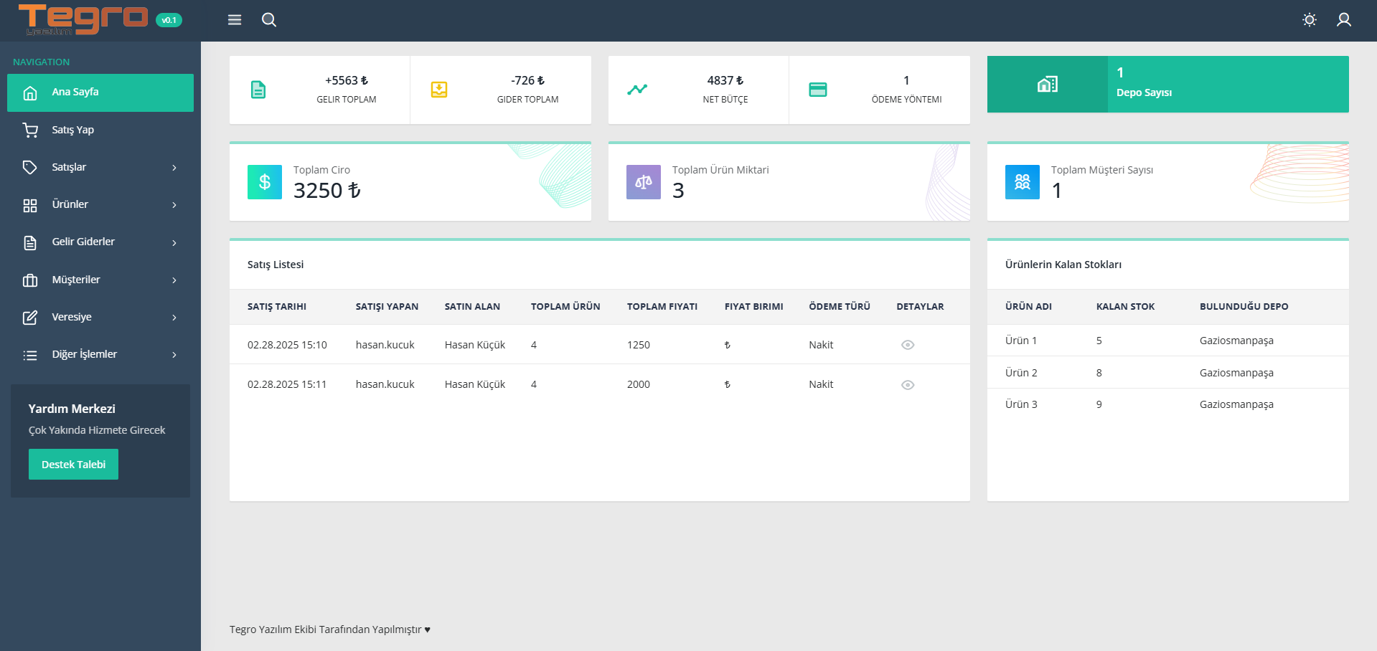Screen dimensions: 1377x651
Task: Click the Tegro logo
Action: point(83,19)
